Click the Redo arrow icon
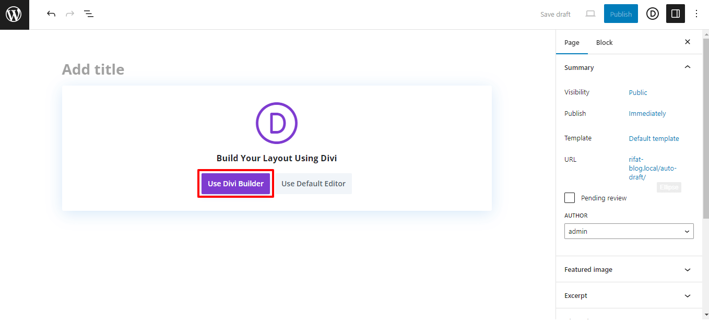The width and height of the screenshot is (709, 323). pyautogui.click(x=69, y=14)
